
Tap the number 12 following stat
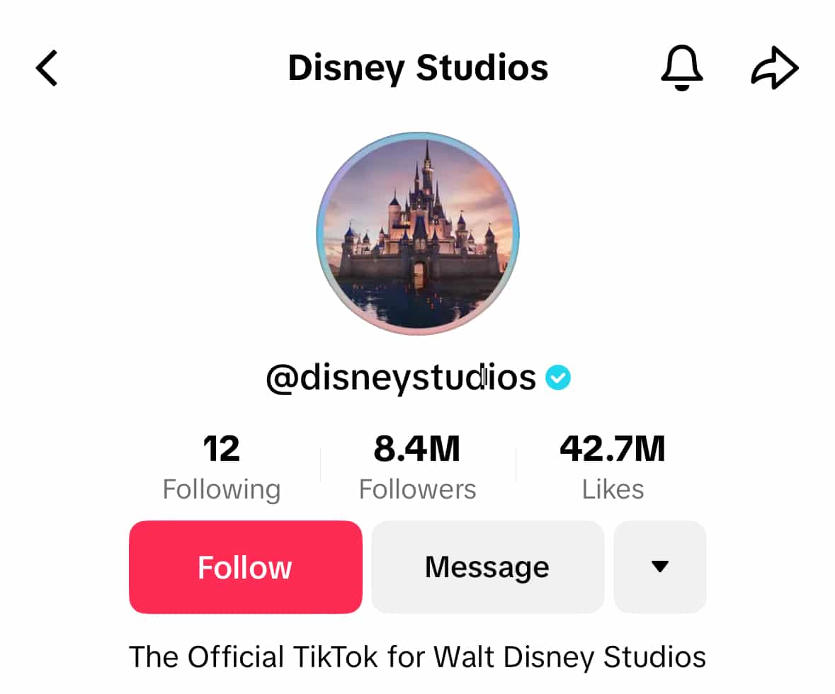pos(222,449)
